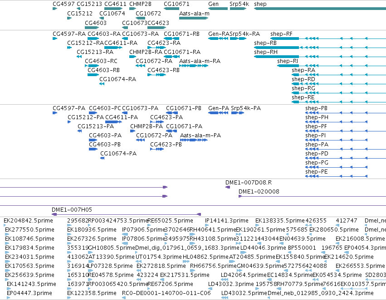
Task: Click EST EK122358.5prime
Action: (92, 293)
